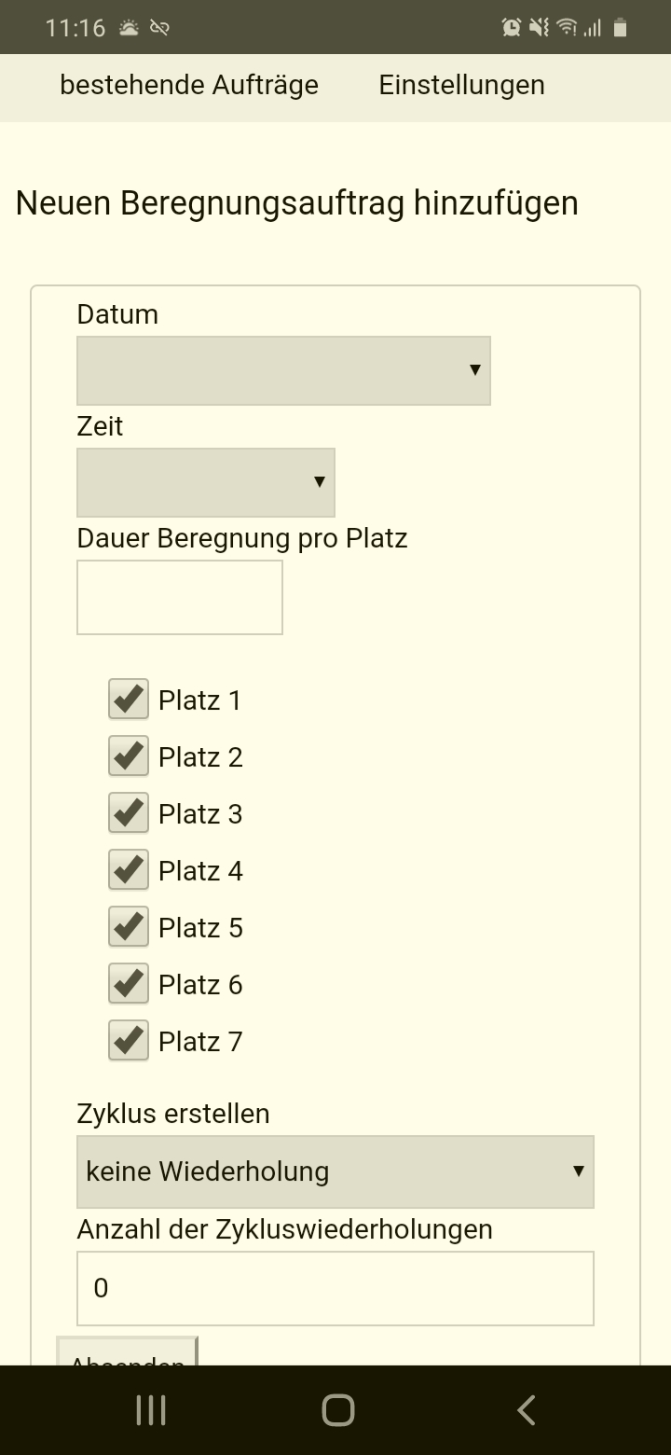This screenshot has height=1455, width=671.
Task: Focus the 'Dauer Beregnung pro Platz' field
Action: point(180,598)
